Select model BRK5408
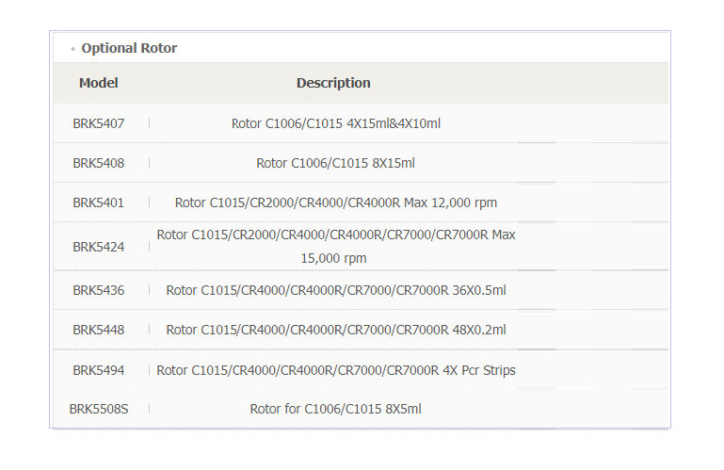This screenshot has height=470, width=724. 98,163
